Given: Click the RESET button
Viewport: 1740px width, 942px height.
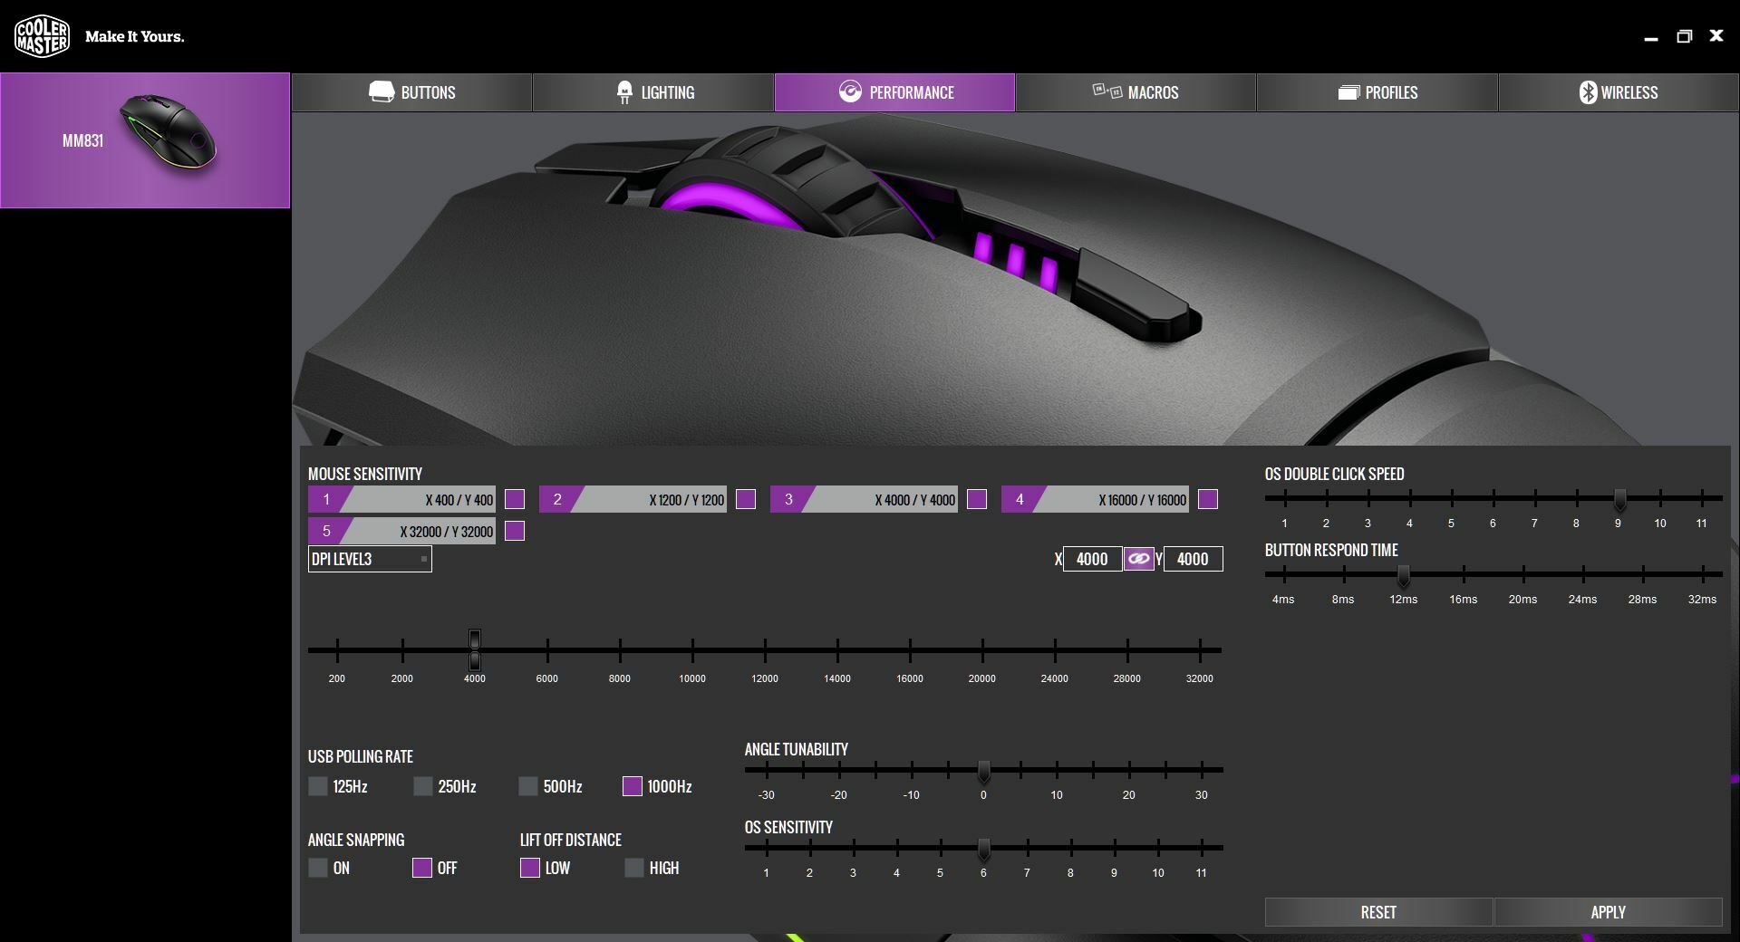Looking at the screenshot, I should pos(1380,912).
